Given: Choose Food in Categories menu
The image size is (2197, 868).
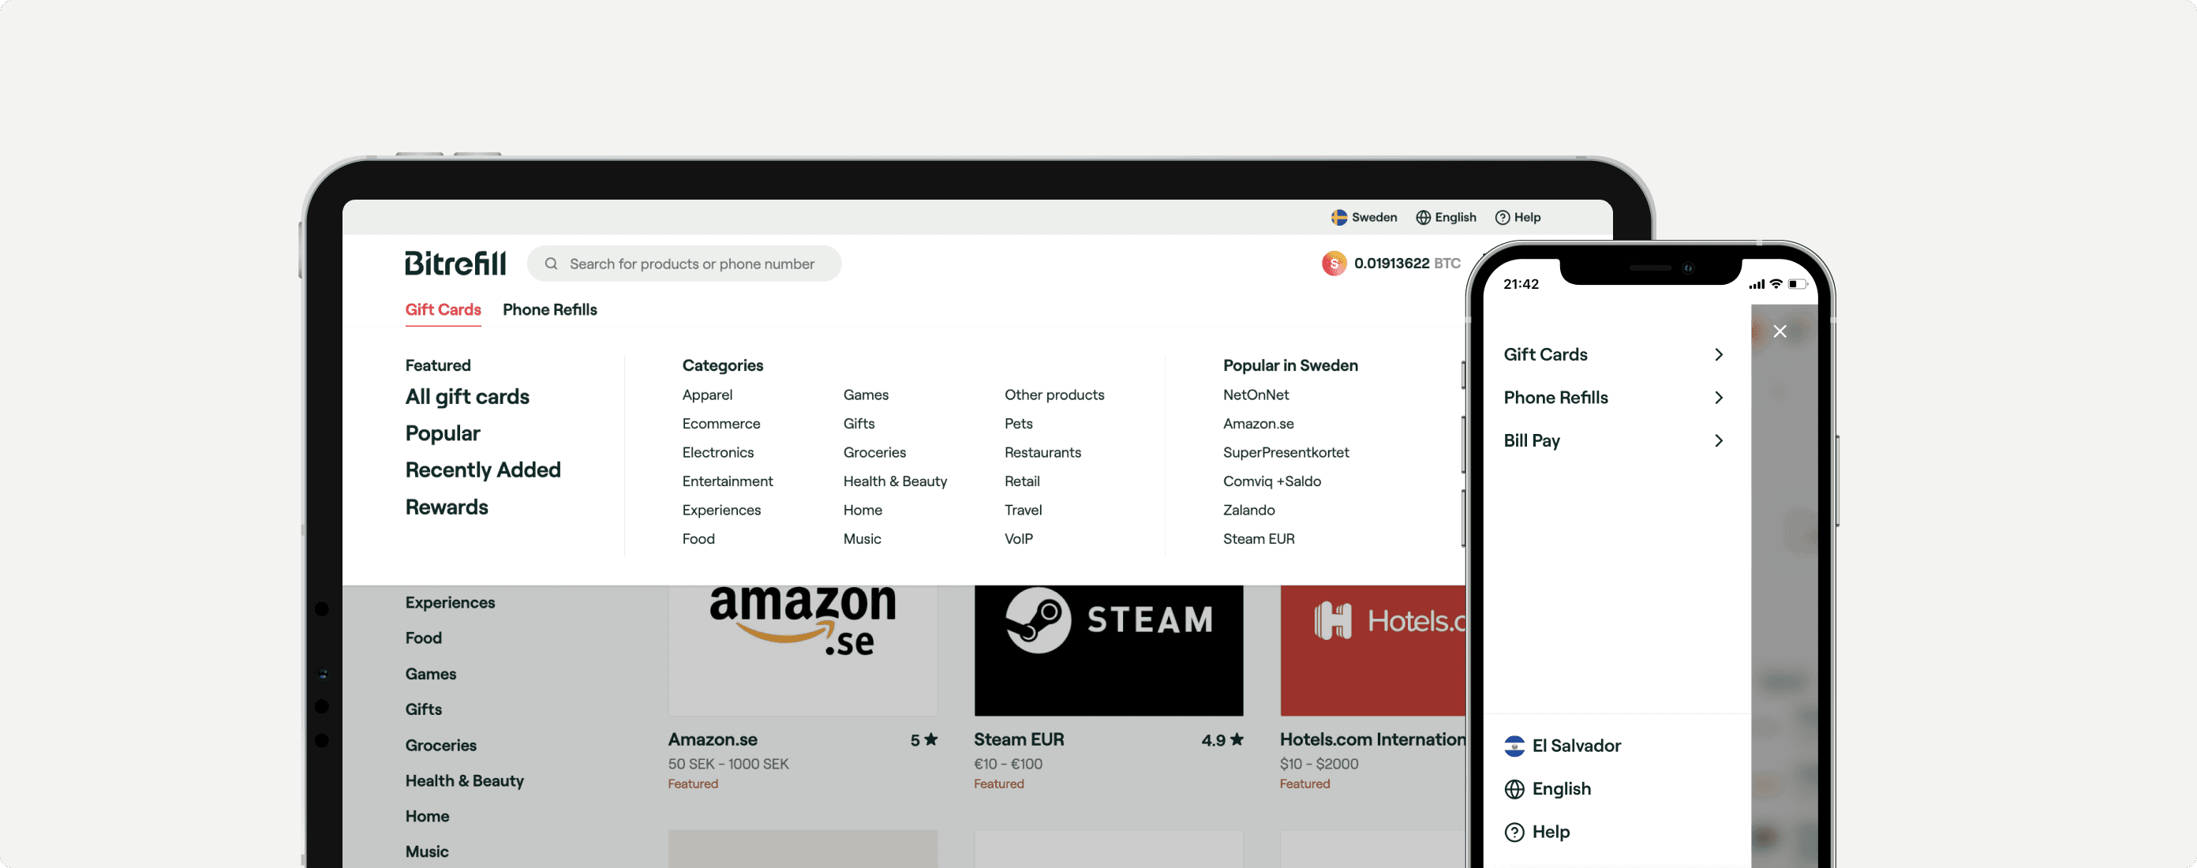Looking at the screenshot, I should (x=698, y=540).
